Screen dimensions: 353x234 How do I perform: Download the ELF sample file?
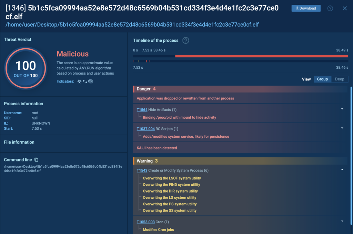click(306, 8)
